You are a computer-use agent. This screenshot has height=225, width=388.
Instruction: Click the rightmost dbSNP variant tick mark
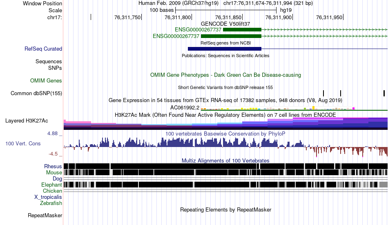click(x=384, y=94)
